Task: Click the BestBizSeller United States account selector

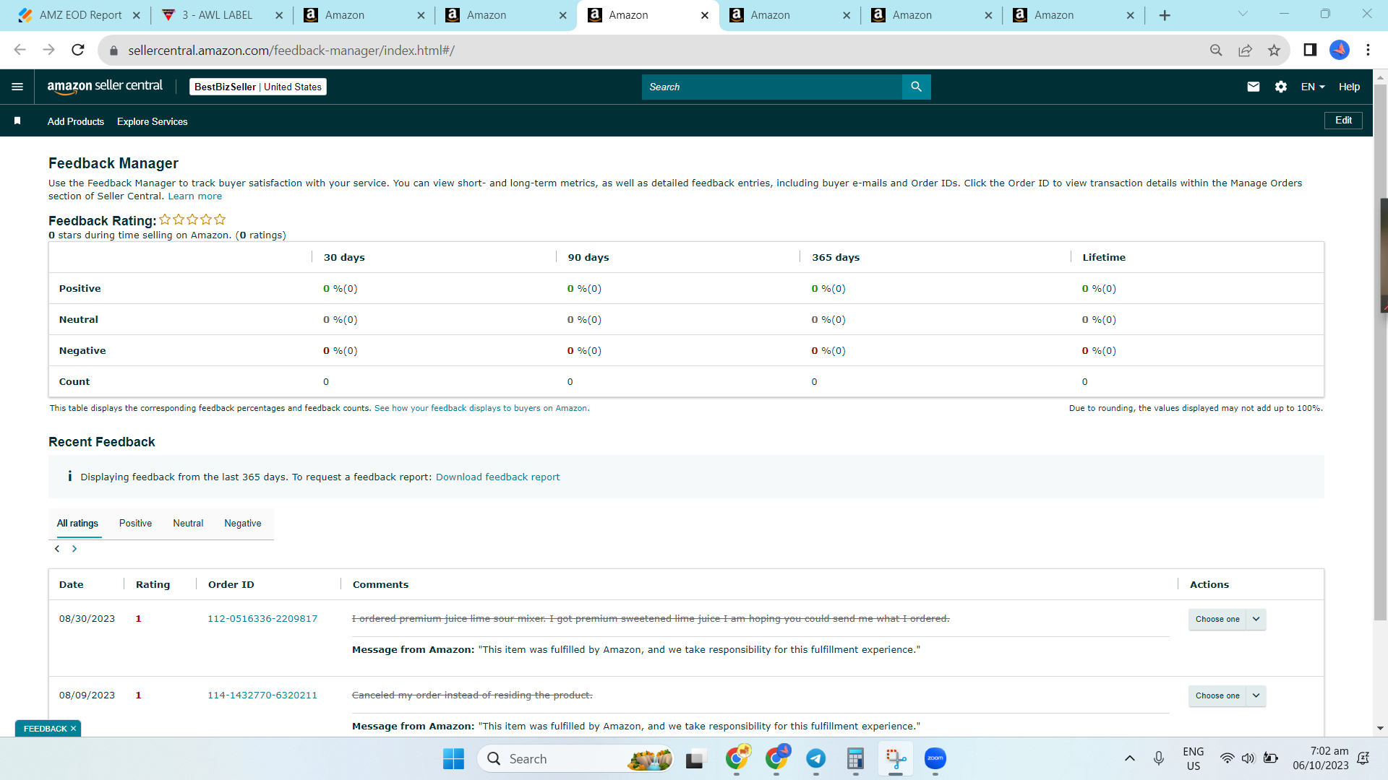Action: 258,87
